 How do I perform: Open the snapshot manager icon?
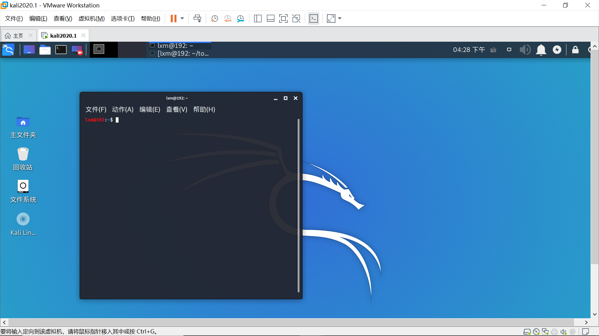(x=241, y=19)
